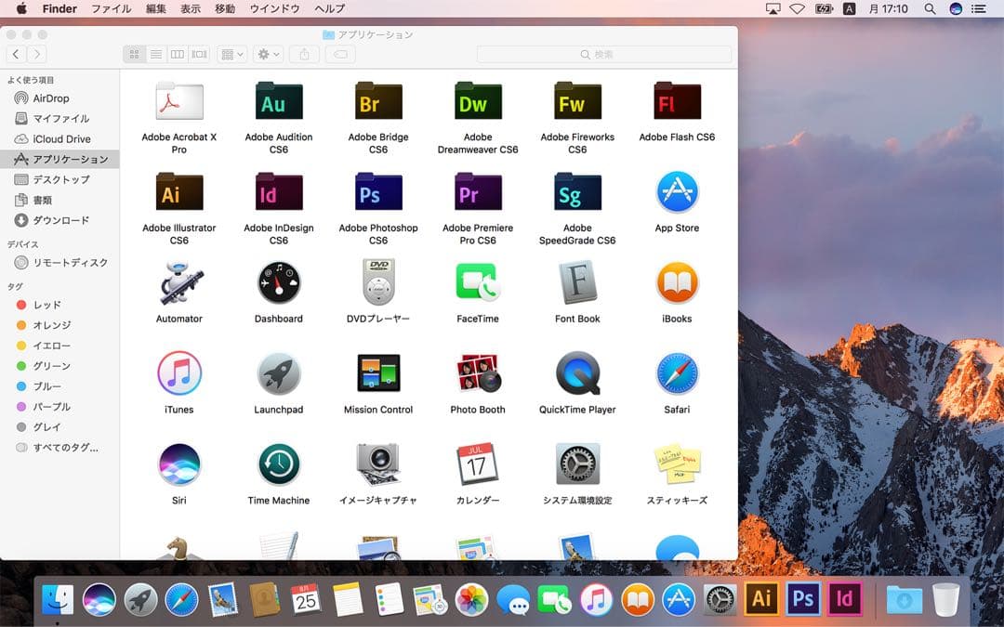
Task: Open iCloud Drive in sidebar
Action: tap(61, 138)
